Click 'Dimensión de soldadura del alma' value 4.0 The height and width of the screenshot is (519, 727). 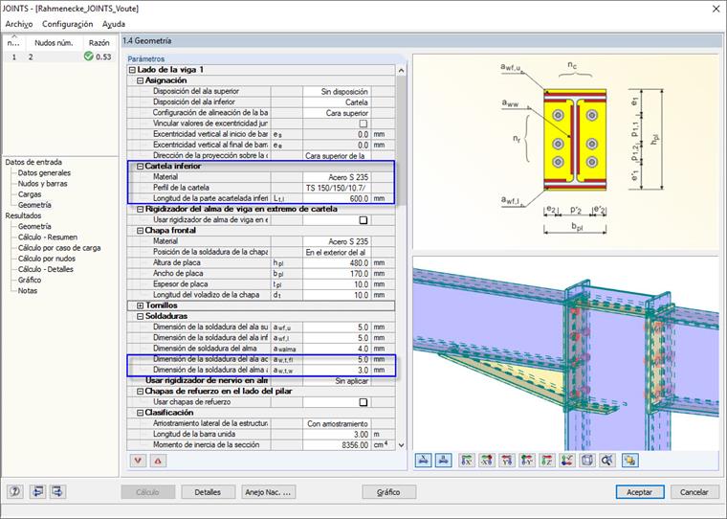point(337,349)
